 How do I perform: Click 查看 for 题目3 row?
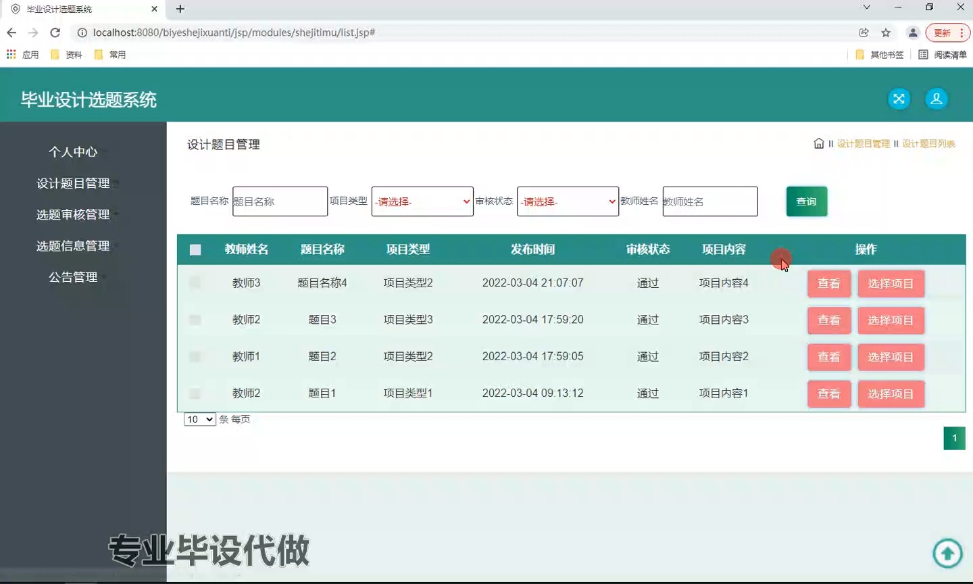(x=829, y=320)
